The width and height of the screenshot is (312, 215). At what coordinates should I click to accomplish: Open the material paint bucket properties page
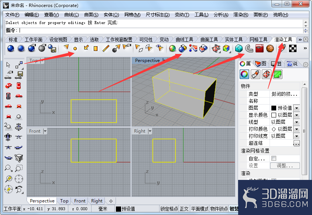(256, 74)
